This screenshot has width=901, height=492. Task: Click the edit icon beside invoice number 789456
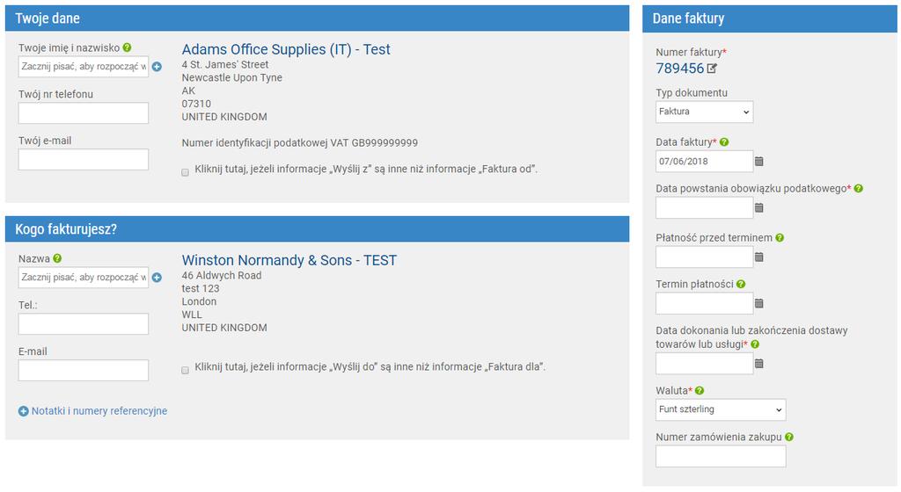pyautogui.click(x=712, y=69)
